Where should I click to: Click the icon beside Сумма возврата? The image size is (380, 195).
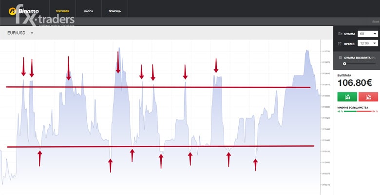pyautogui.click(x=340, y=58)
